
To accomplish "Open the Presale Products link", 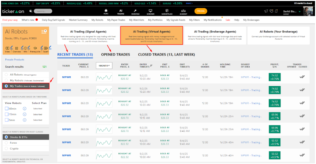I will tap(14, 60).
